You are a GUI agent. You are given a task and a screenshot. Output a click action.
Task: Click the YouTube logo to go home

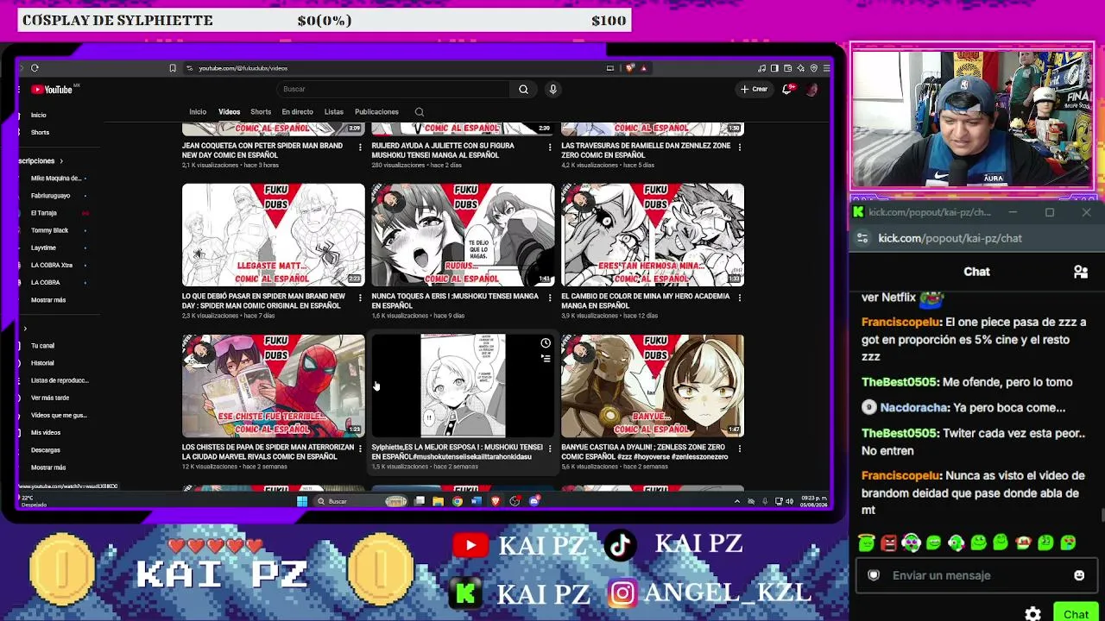point(54,89)
